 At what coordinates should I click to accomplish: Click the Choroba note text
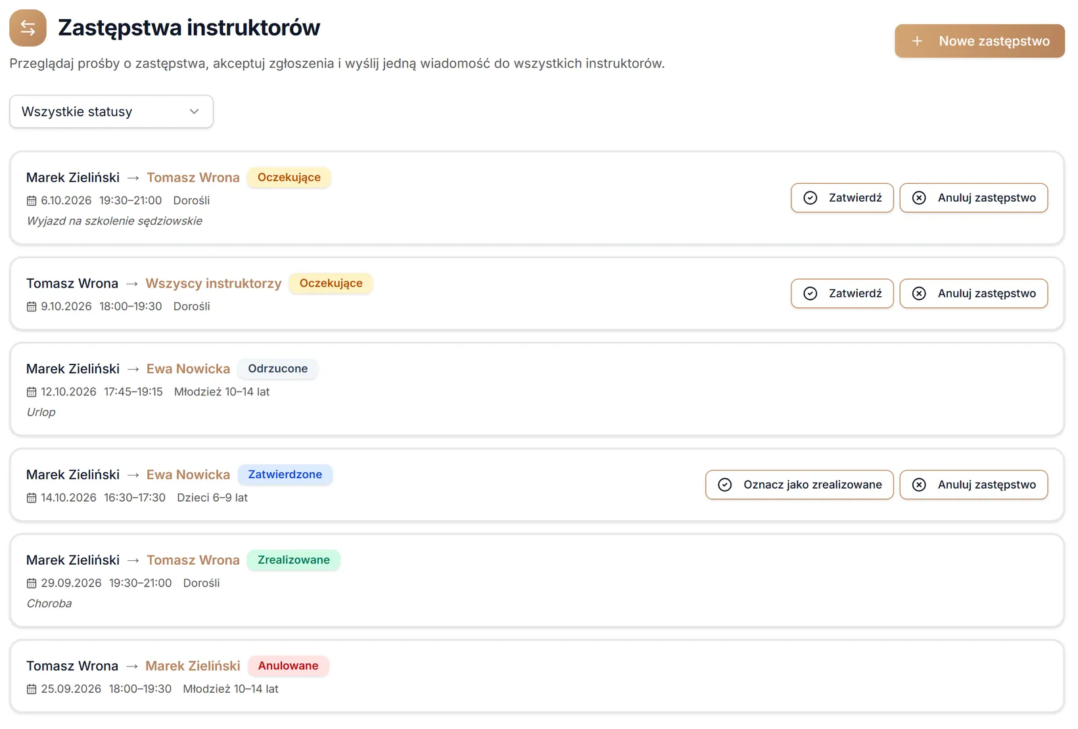[49, 604]
